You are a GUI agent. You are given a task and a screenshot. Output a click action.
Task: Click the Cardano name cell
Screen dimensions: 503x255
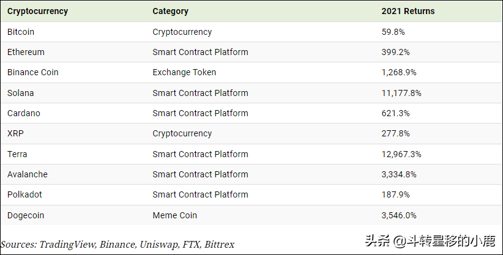click(24, 113)
